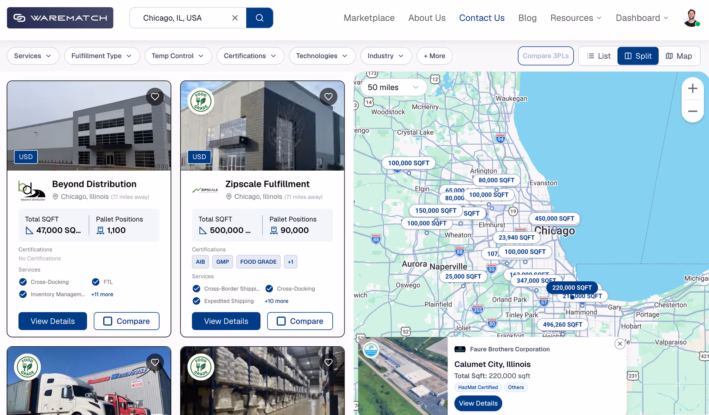Tick Compare checkbox for Zipscale Fulfillment
709x415 pixels.
[281, 321]
